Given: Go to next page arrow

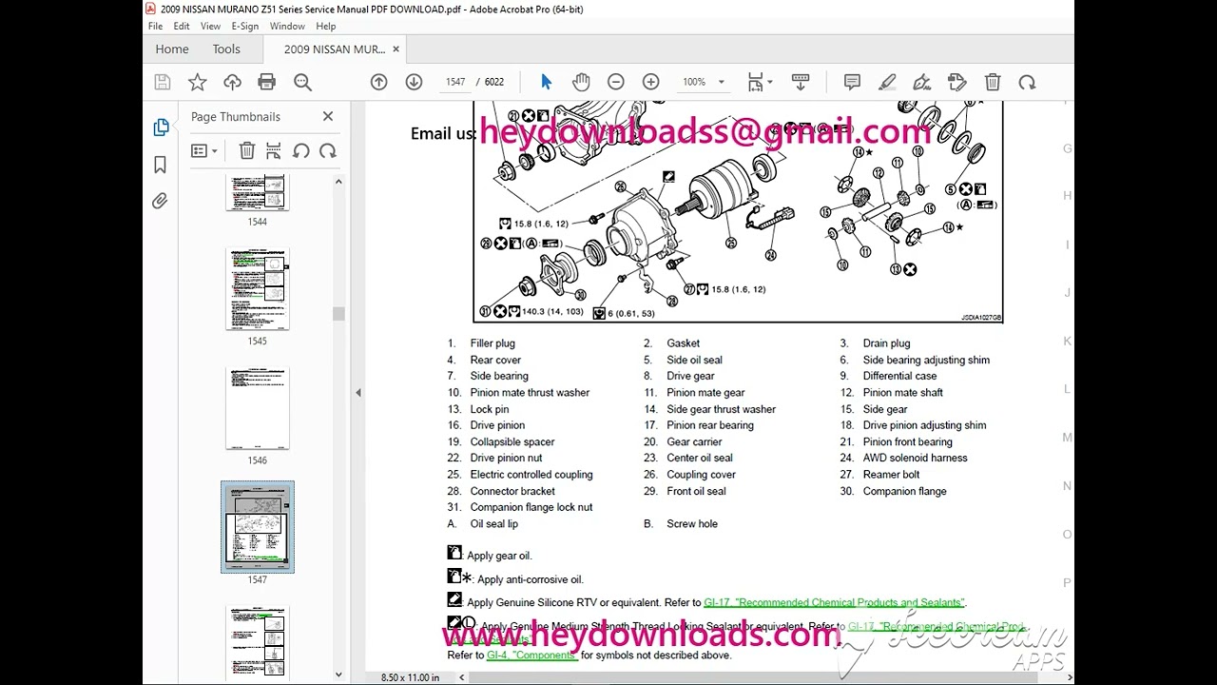Looking at the screenshot, I should [x=414, y=83].
